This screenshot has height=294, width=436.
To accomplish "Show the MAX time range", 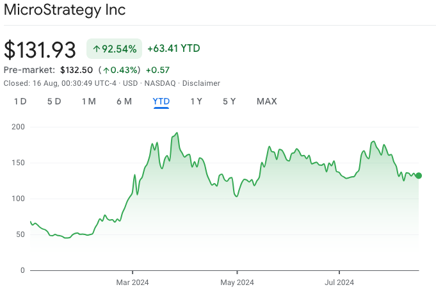I will pyautogui.click(x=266, y=101).
